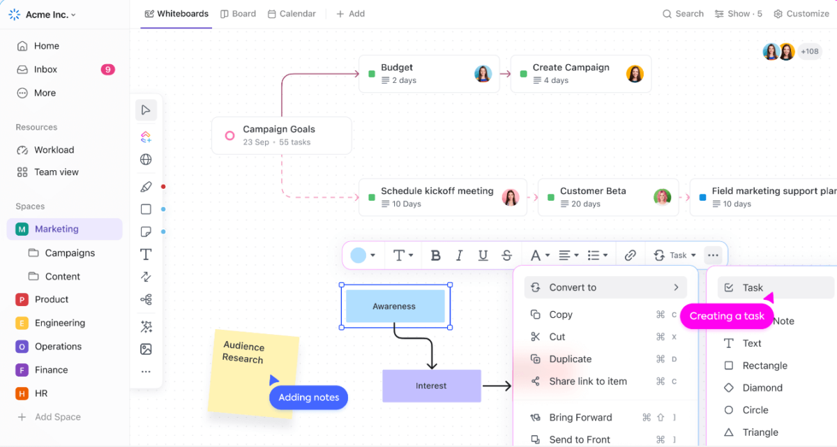Switch to the Calendar tab
Image resolution: width=837 pixels, height=447 pixels.
pos(292,14)
